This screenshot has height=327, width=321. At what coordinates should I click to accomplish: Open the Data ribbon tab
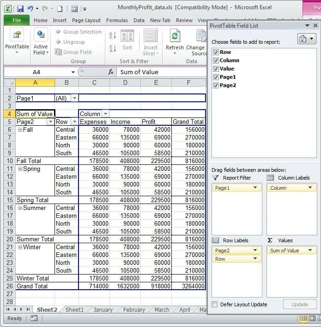pyautogui.click(x=139, y=20)
